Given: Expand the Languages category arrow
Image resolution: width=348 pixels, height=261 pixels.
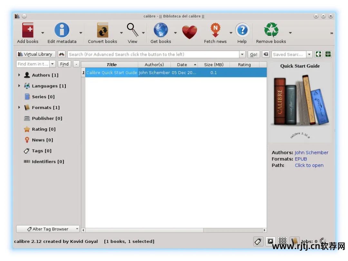Looking at the screenshot, I should click(x=19, y=85).
